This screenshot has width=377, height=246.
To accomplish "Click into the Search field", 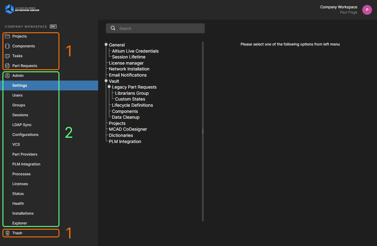I will (x=155, y=28).
